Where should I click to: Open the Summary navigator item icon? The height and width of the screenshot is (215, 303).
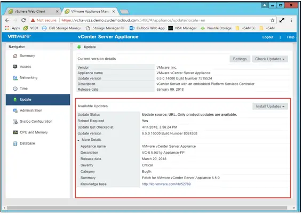click(x=15, y=56)
